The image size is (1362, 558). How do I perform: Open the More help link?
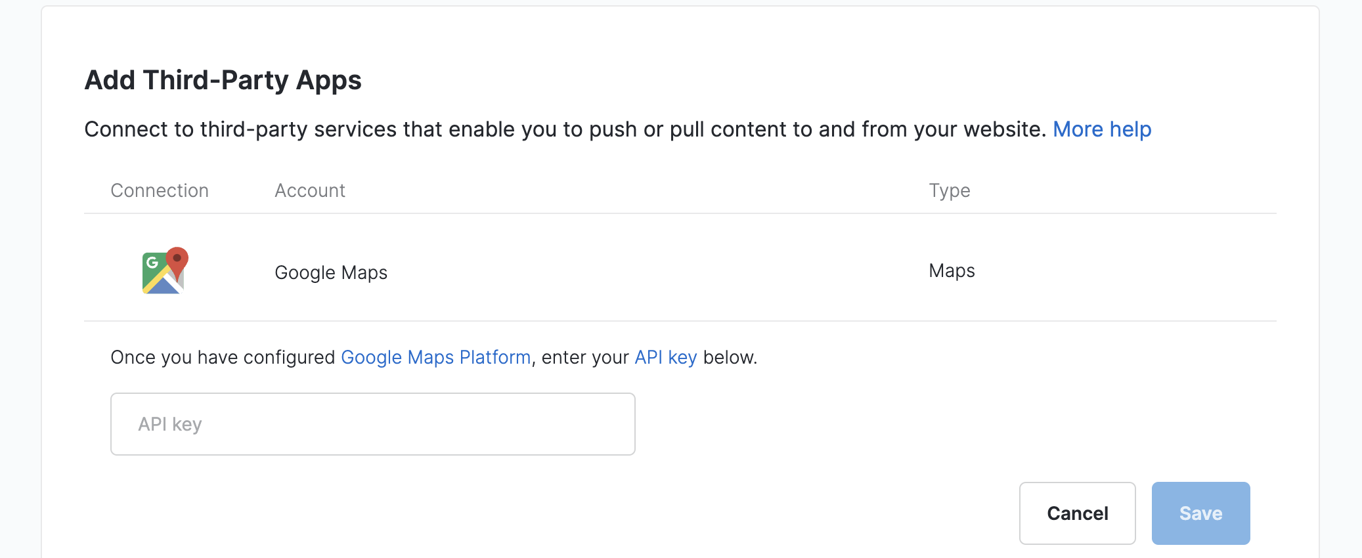(x=1102, y=129)
